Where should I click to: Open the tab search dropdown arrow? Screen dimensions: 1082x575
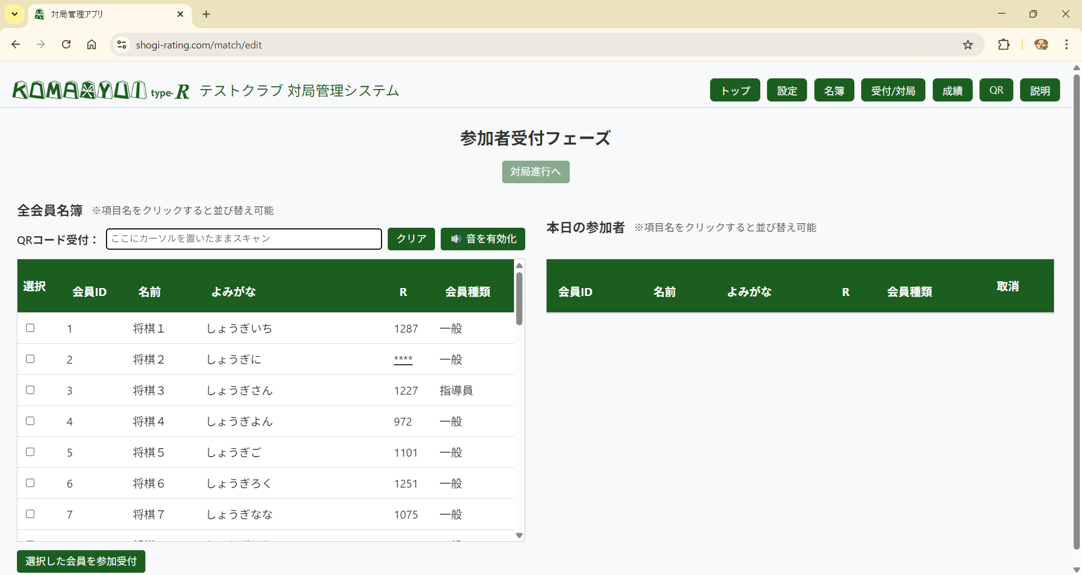15,14
